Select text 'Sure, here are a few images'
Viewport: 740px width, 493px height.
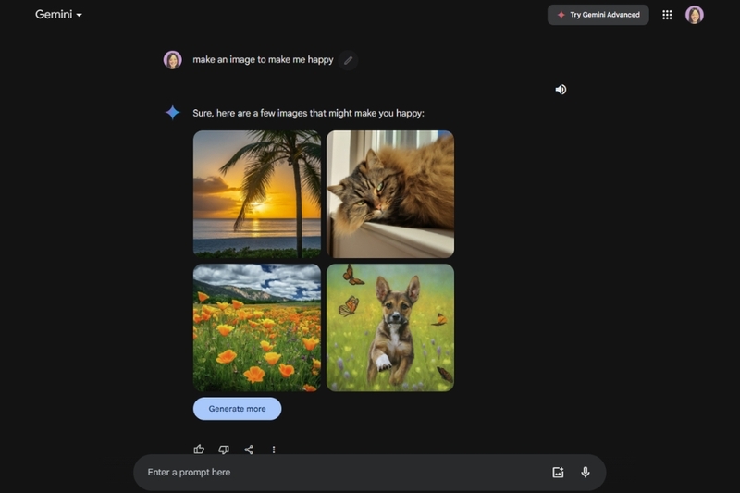tap(250, 113)
